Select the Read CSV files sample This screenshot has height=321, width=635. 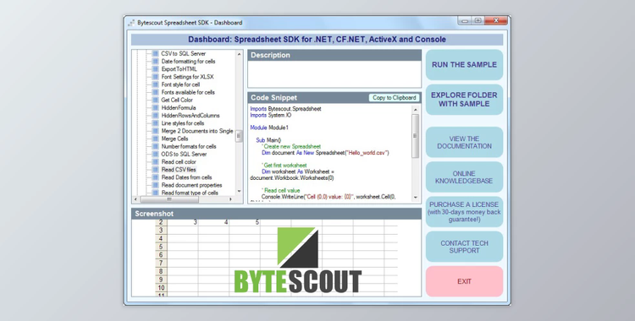pos(179,170)
